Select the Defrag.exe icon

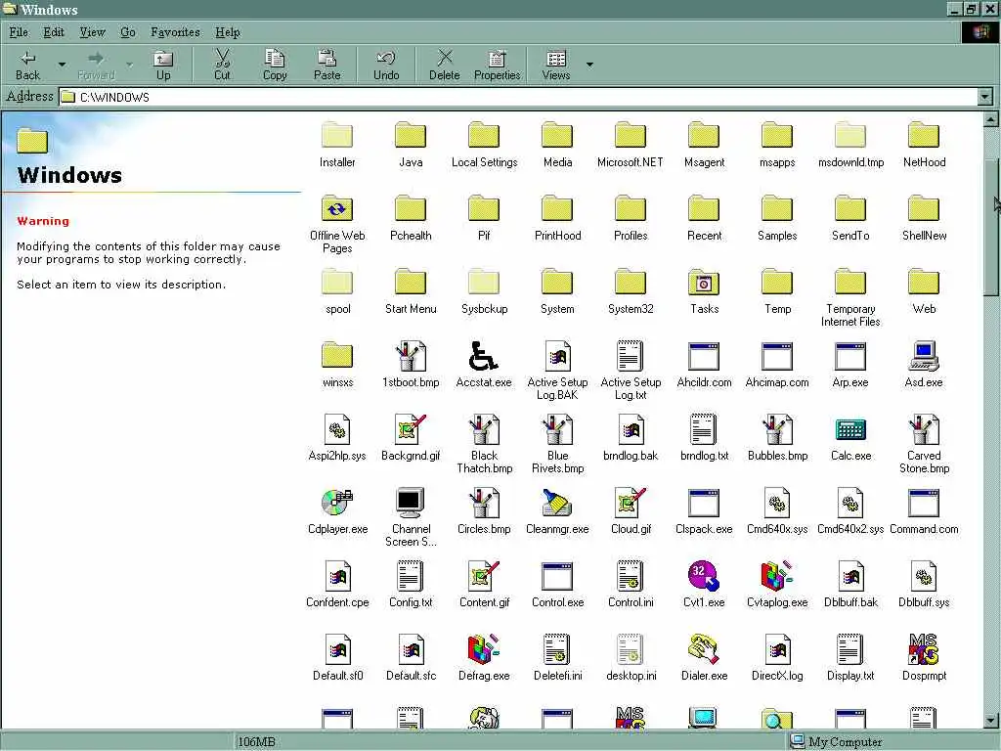click(483, 649)
